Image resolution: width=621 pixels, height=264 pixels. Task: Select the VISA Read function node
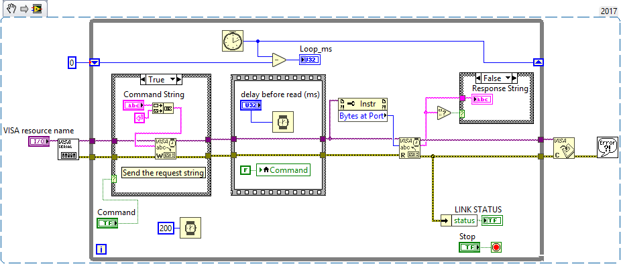pos(410,148)
